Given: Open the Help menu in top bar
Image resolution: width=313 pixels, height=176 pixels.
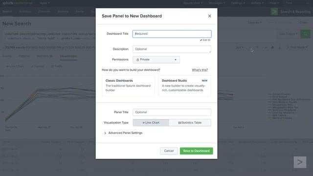Looking at the screenshot, I should 274,3.
